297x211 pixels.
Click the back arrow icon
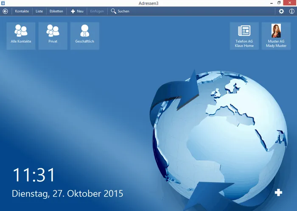(5, 11)
